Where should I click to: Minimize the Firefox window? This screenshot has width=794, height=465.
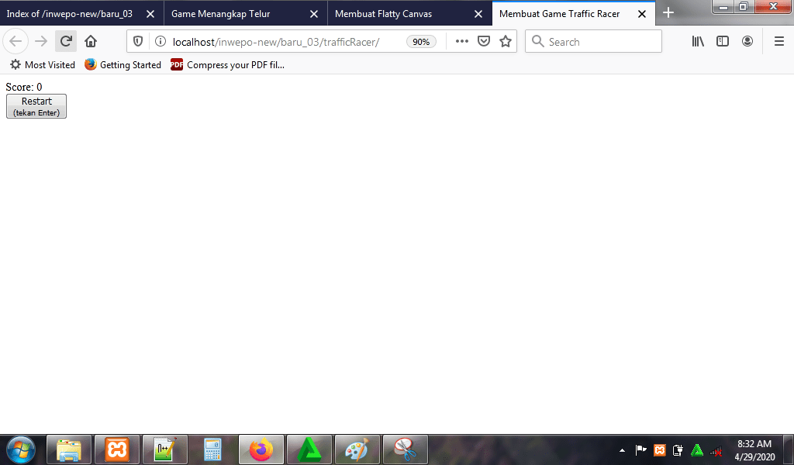(x=723, y=6)
